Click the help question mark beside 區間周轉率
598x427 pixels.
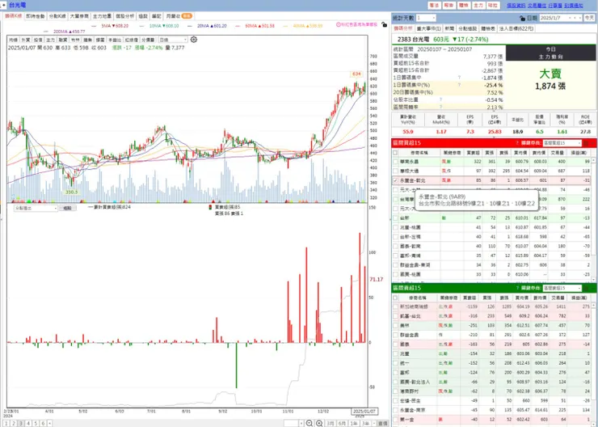click(440, 107)
